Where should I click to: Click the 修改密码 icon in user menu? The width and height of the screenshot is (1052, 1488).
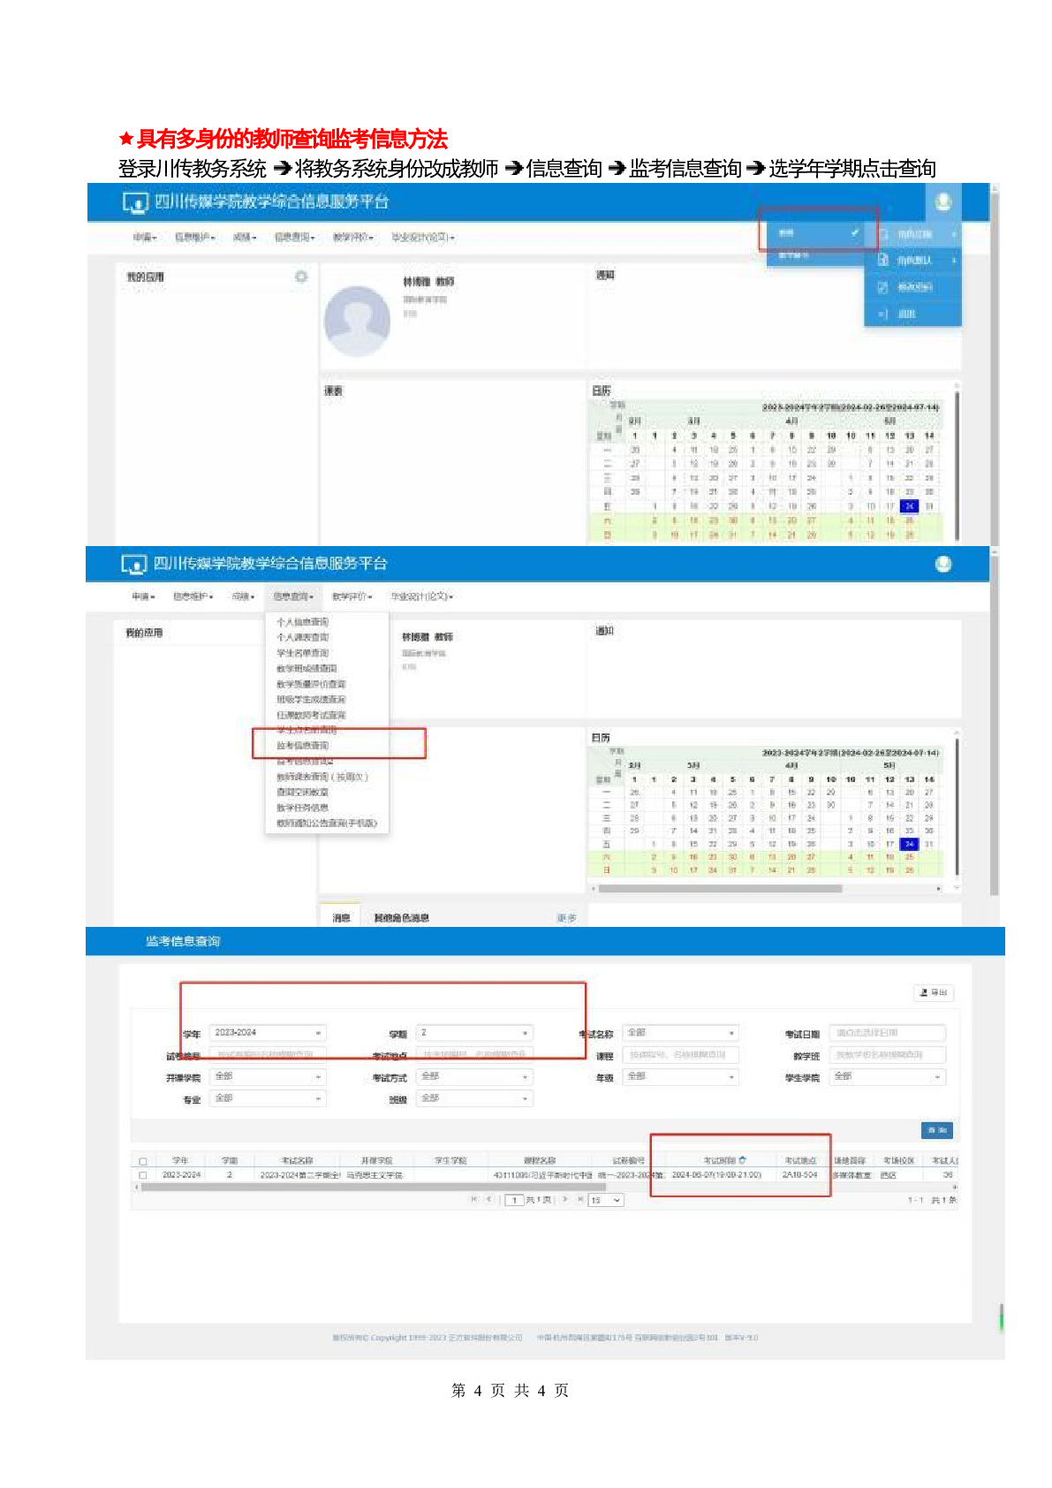[882, 287]
